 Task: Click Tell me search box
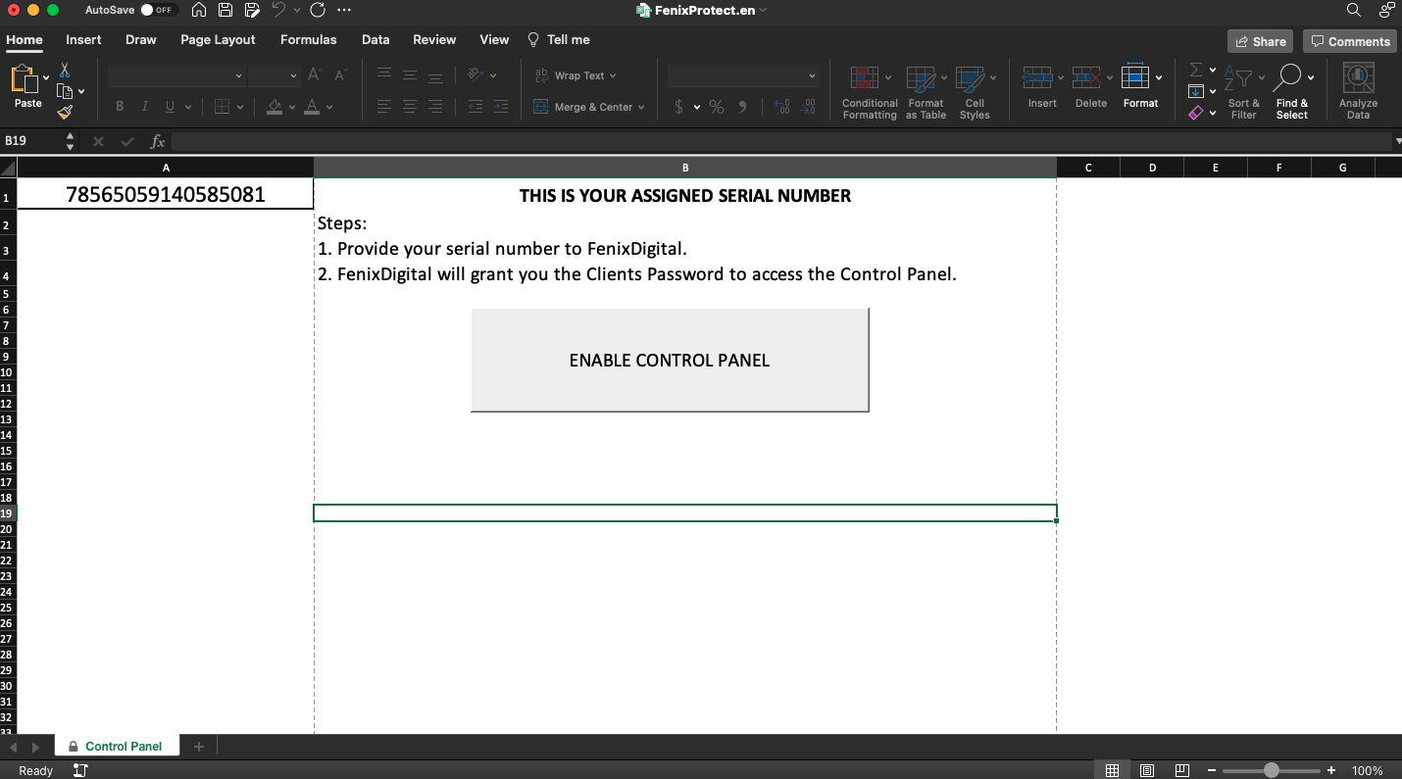(x=559, y=40)
